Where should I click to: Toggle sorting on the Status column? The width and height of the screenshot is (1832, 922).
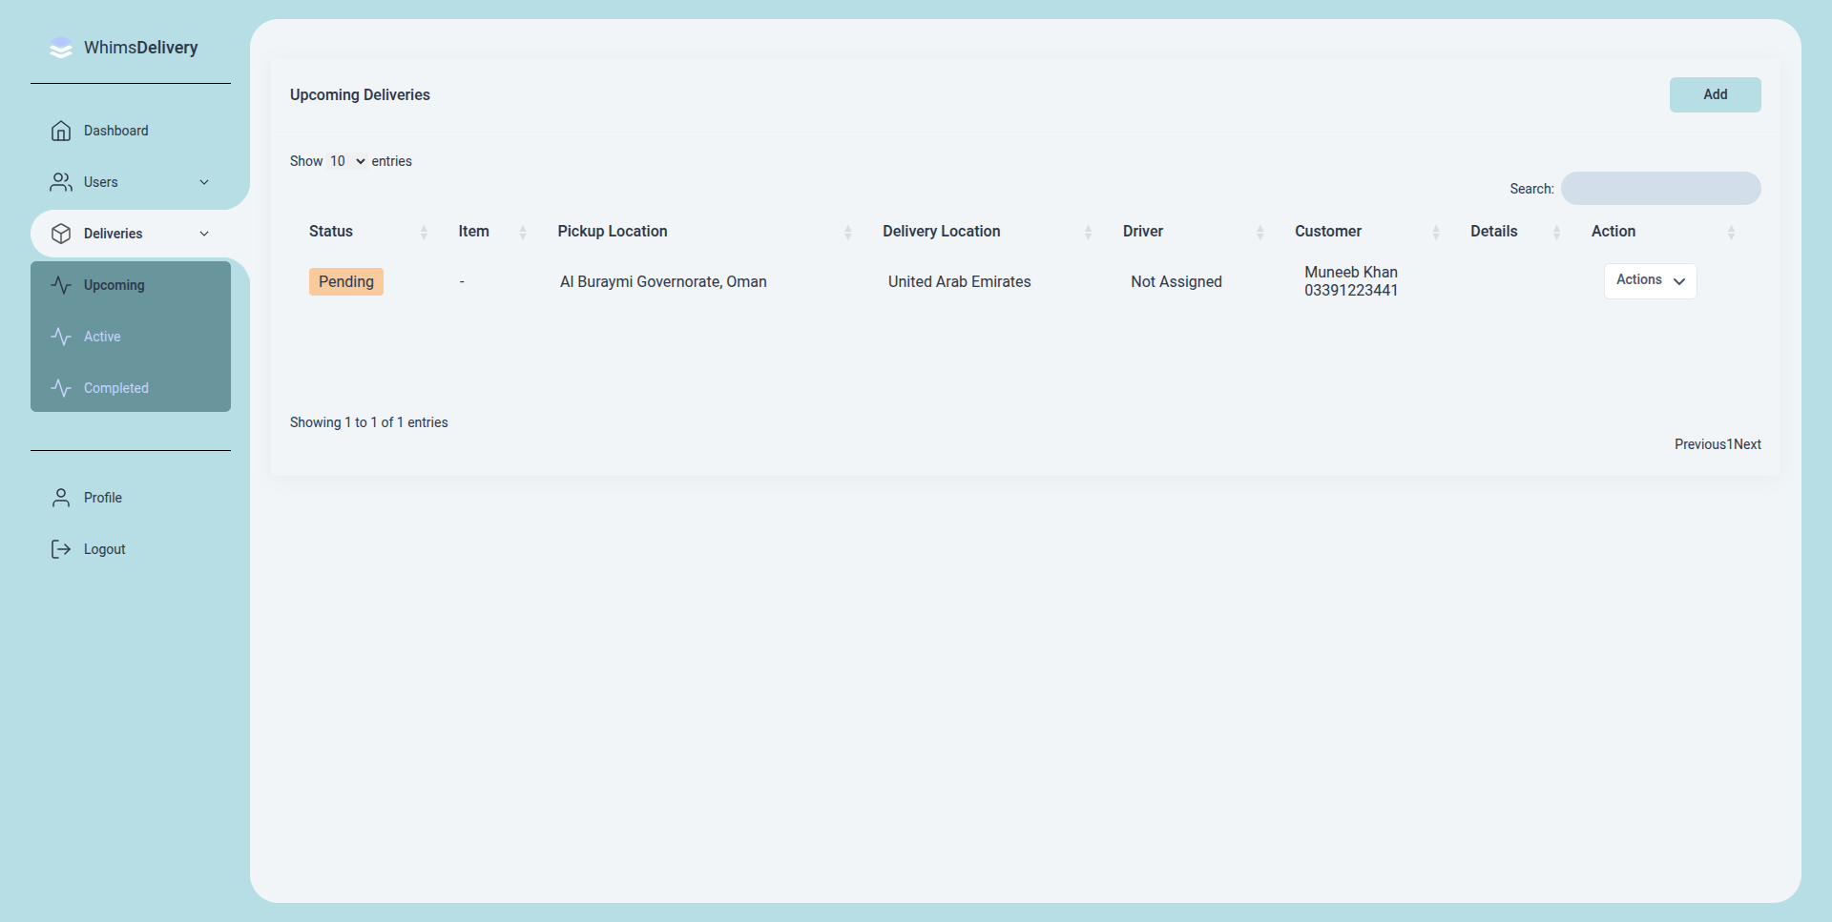(424, 232)
